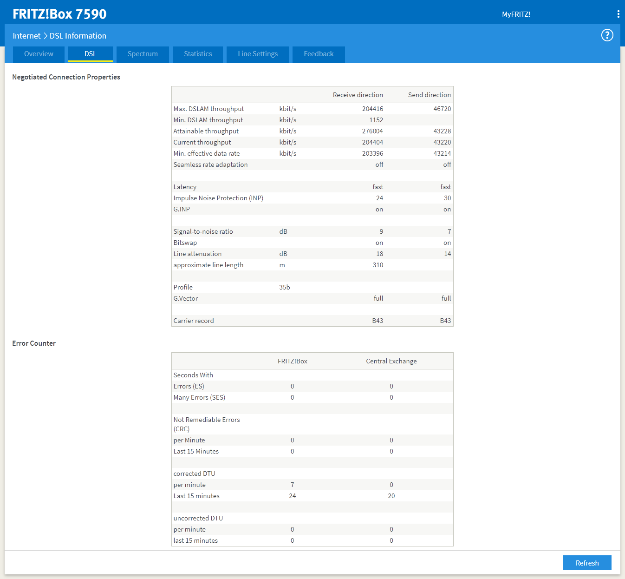Viewport: 625px width, 579px height.
Task: Go to the Feedback tab
Action: pyautogui.click(x=319, y=54)
